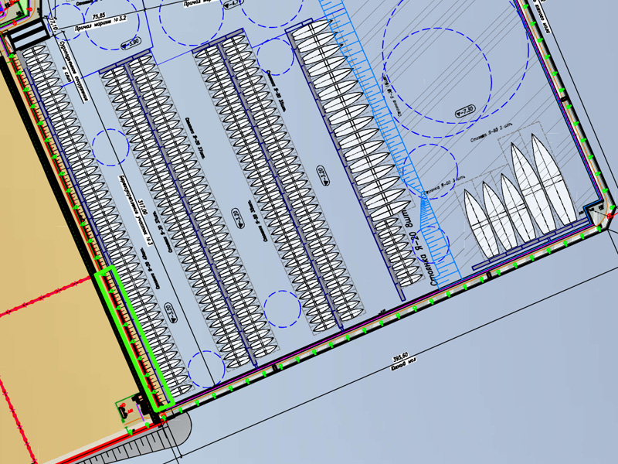Click the black rectangular structure at top-left
618x464 pixels.
tap(29, 34)
